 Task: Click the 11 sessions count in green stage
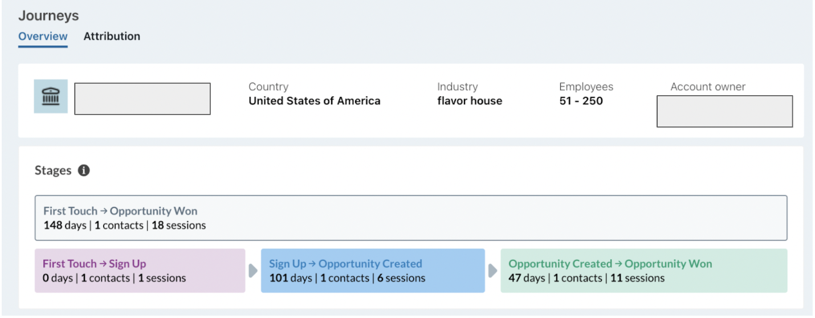tap(637, 278)
